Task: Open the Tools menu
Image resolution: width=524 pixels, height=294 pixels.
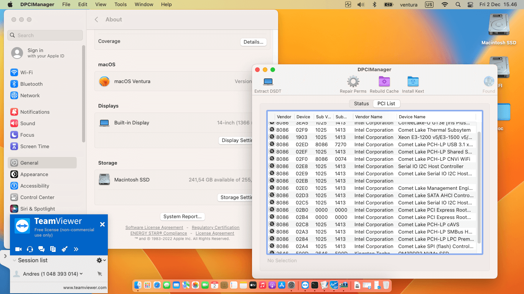Action: click(x=120, y=5)
